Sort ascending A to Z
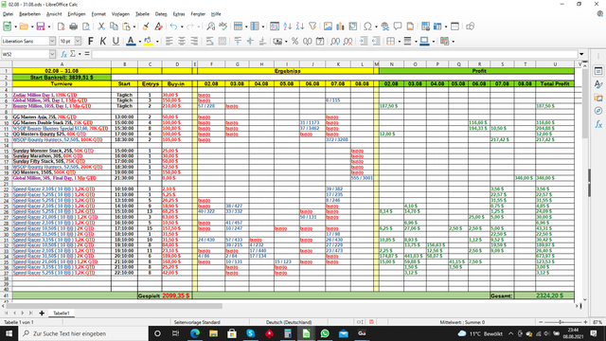 [287, 27]
